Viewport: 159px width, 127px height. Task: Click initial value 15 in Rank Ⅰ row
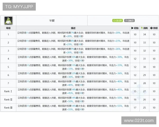135,91
